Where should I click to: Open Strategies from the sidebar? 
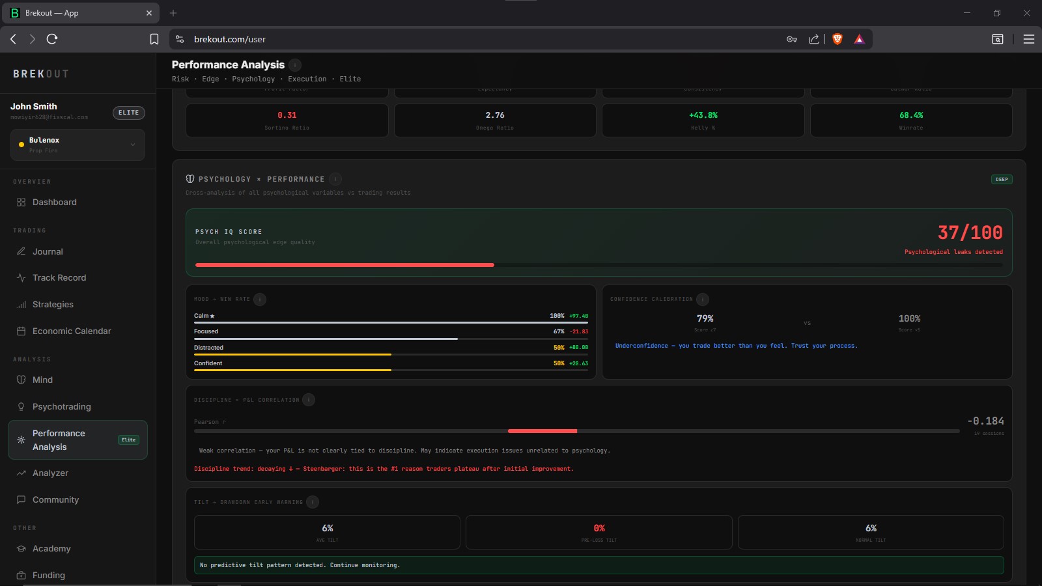(x=77, y=304)
